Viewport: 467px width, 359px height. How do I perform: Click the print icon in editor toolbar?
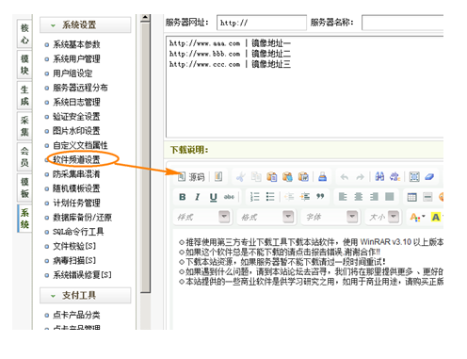pyautogui.click(x=322, y=177)
